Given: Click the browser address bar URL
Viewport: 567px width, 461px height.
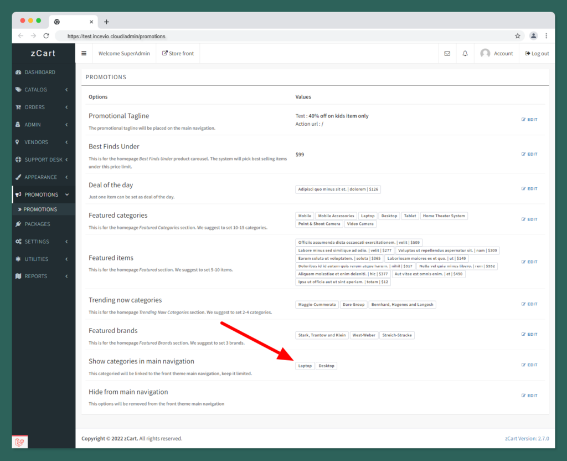Looking at the screenshot, I should click(116, 37).
